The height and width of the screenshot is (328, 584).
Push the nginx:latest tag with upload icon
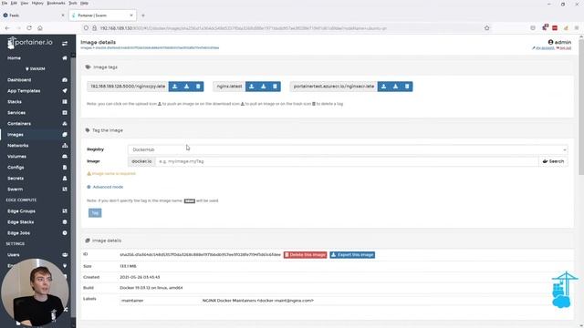point(252,87)
